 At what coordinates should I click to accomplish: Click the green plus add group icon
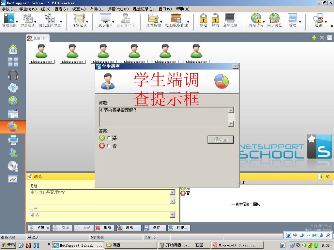point(314,38)
